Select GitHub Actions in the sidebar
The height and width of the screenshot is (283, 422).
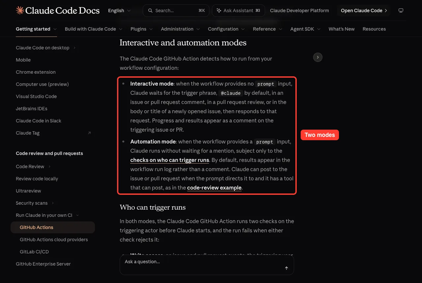coord(53,227)
